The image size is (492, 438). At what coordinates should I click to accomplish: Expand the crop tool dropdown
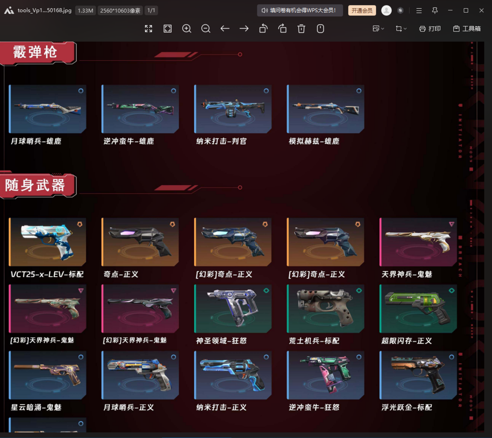[x=401, y=29]
